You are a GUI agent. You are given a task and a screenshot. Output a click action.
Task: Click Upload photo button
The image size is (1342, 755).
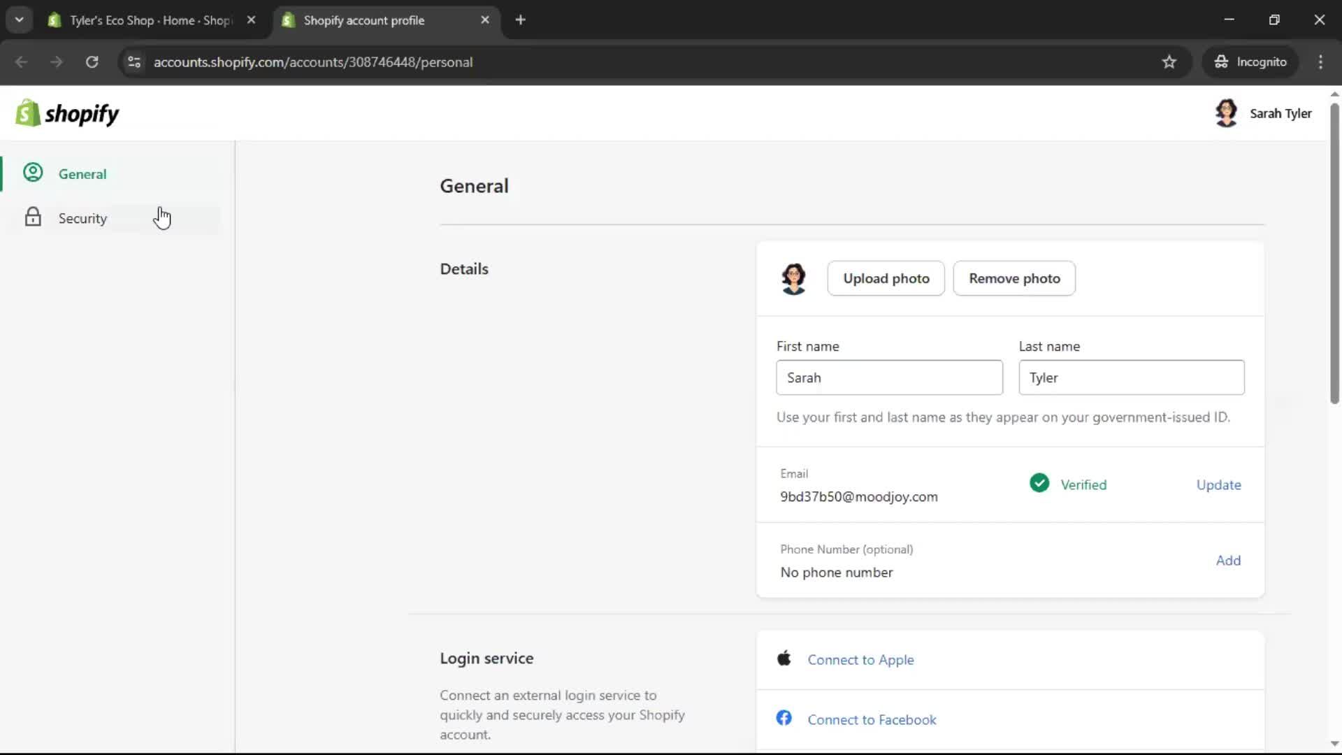pos(886,278)
